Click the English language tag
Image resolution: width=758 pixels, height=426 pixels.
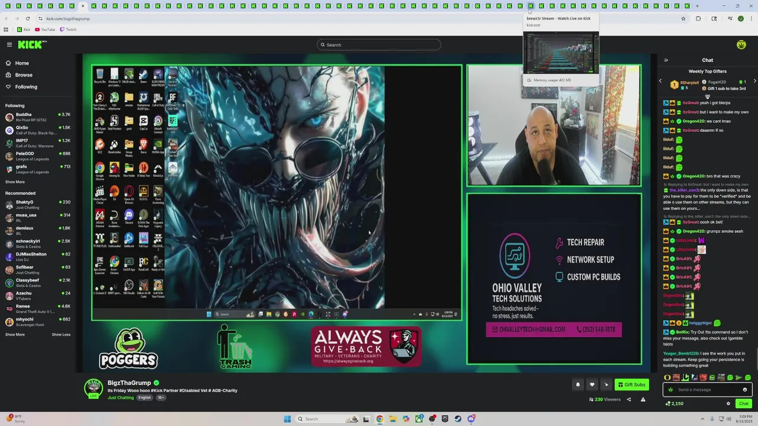coord(144,398)
